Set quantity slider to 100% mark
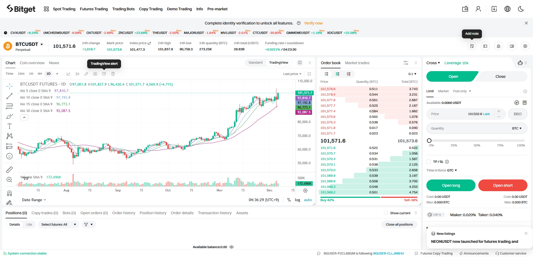Screen dimensions: 533x257 point(524,141)
